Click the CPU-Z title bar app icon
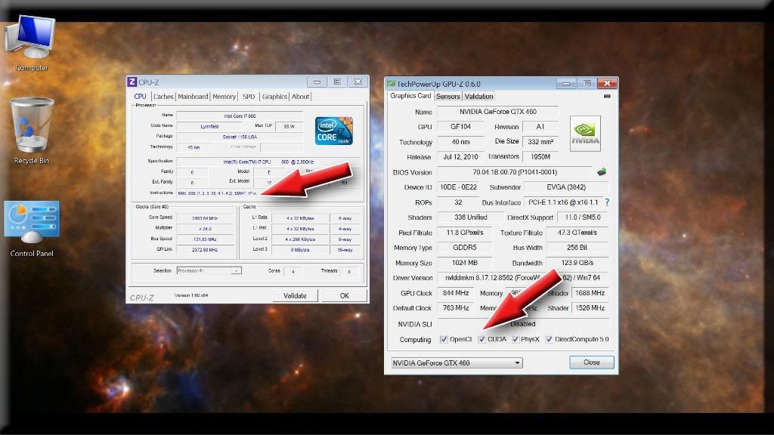The height and width of the screenshot is (435, 774). pyautogui.click(x=132, y=82)
